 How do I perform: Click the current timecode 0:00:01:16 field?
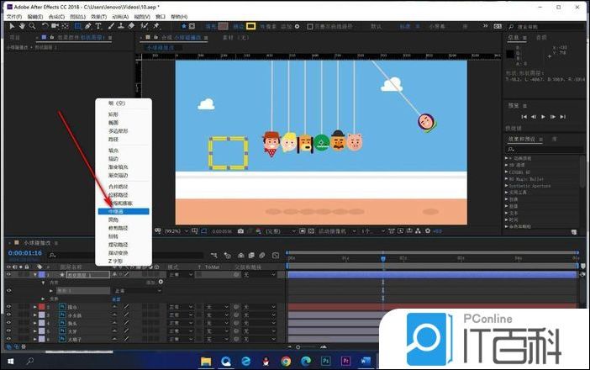[24, 252]
